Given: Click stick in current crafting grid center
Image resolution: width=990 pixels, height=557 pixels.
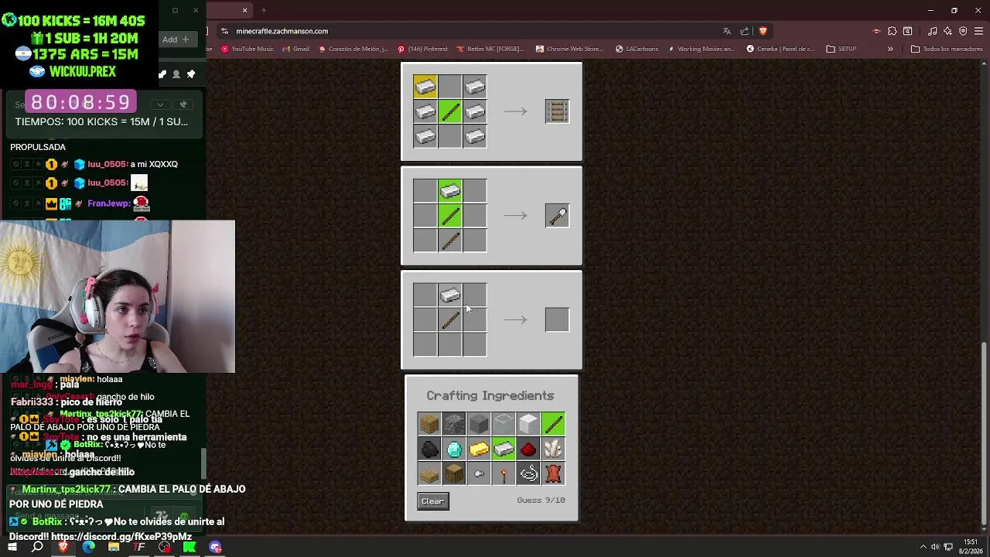Looking at the screenshot, I should pos(450,320).
